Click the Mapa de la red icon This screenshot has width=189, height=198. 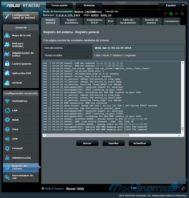7,35
